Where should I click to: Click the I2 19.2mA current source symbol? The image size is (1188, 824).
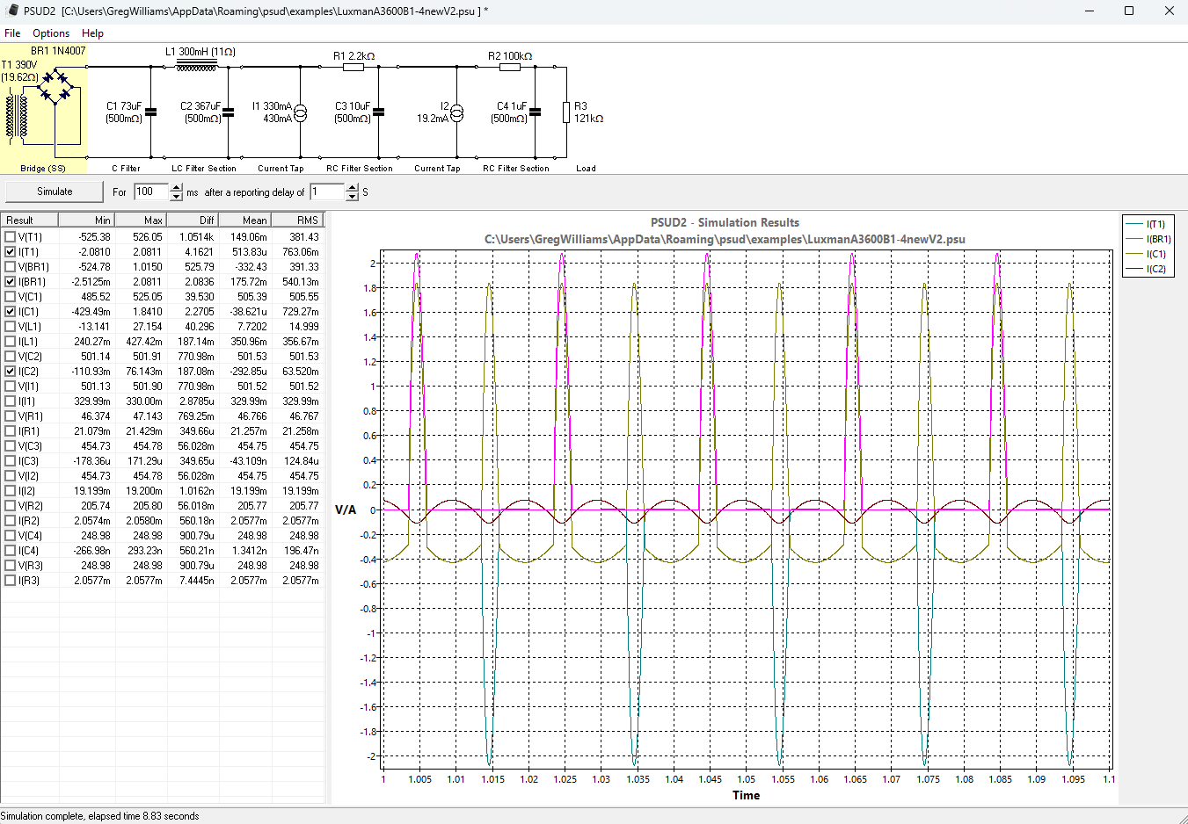(x=456, y=112)
